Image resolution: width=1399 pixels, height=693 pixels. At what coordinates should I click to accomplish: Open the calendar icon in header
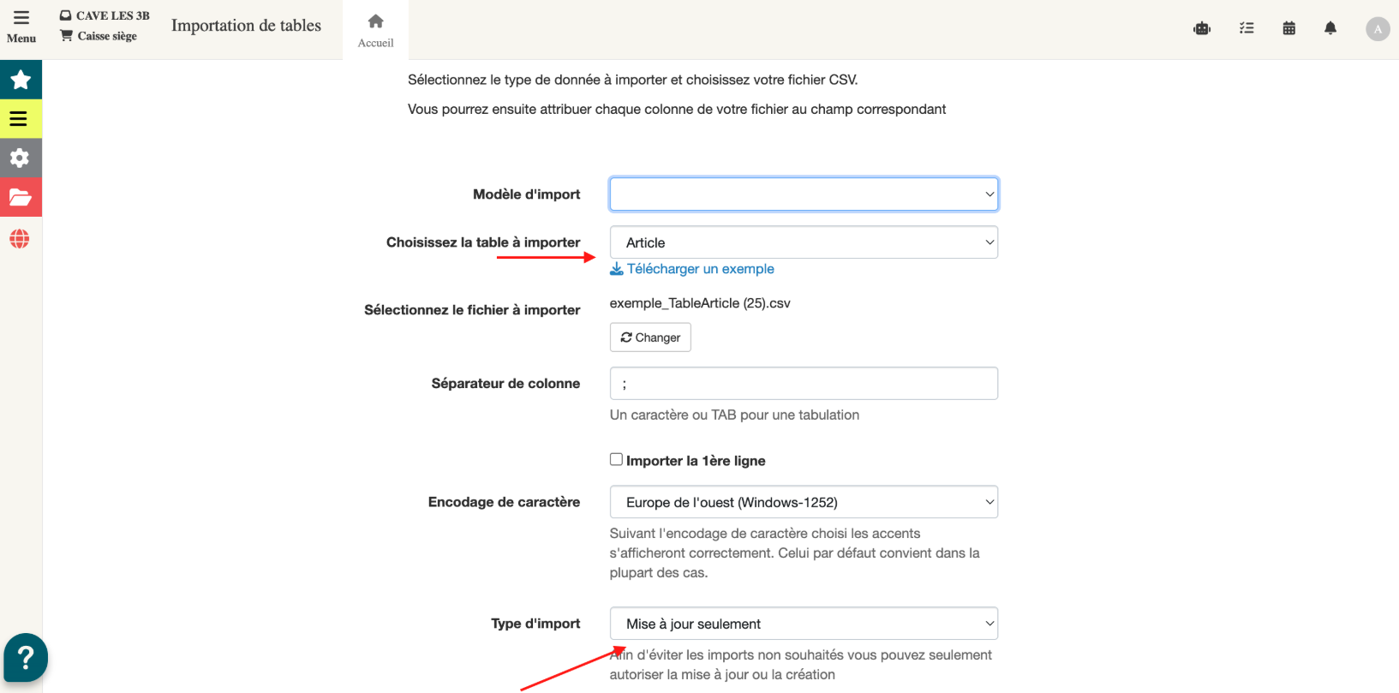1288,29
